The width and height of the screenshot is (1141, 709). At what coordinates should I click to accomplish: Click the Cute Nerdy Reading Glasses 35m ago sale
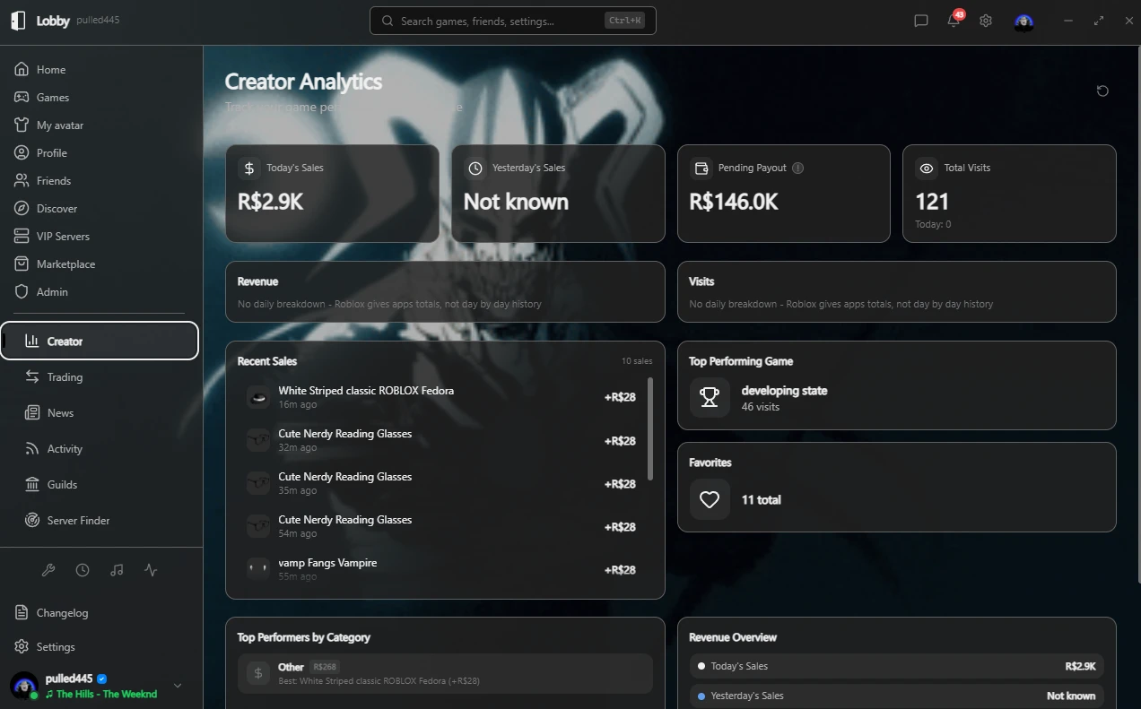pyautogui.click(x=440, y=483)
